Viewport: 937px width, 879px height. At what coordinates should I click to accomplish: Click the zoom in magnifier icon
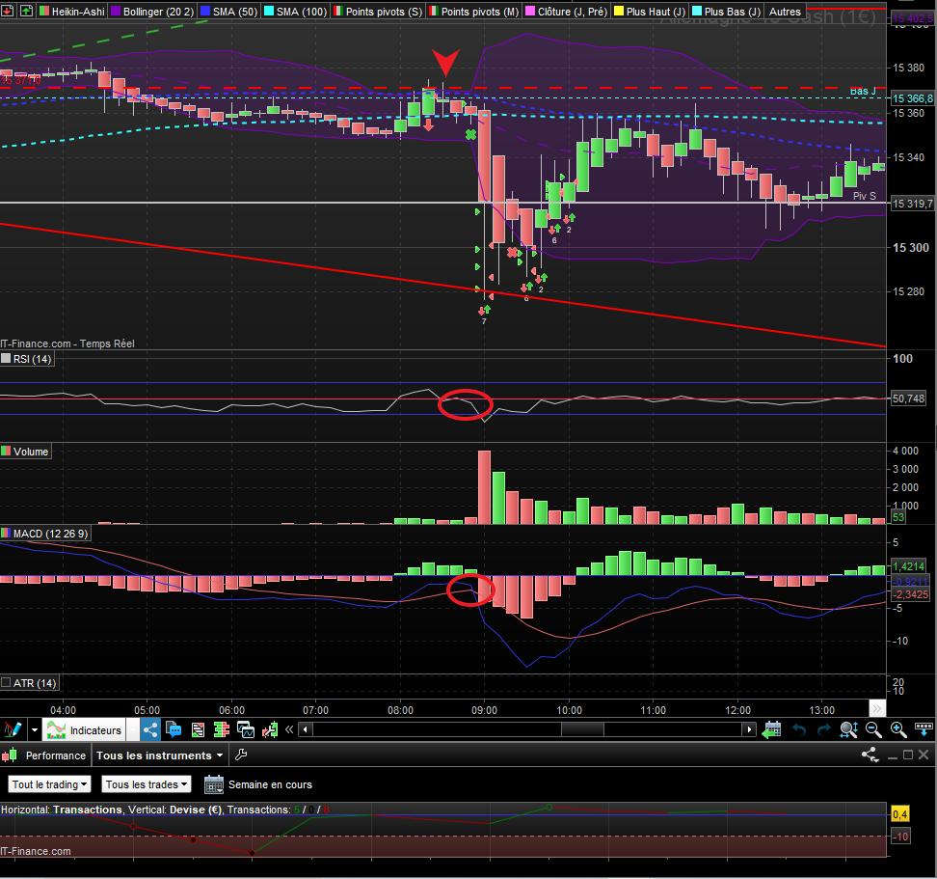pyautogui.click(x=898, y=729)
